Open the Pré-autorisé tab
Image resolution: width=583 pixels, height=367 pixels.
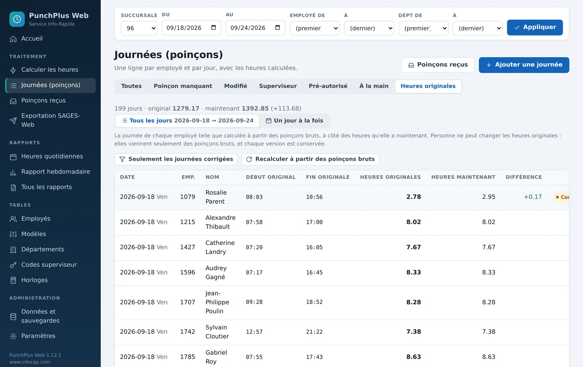pos(328,86)
